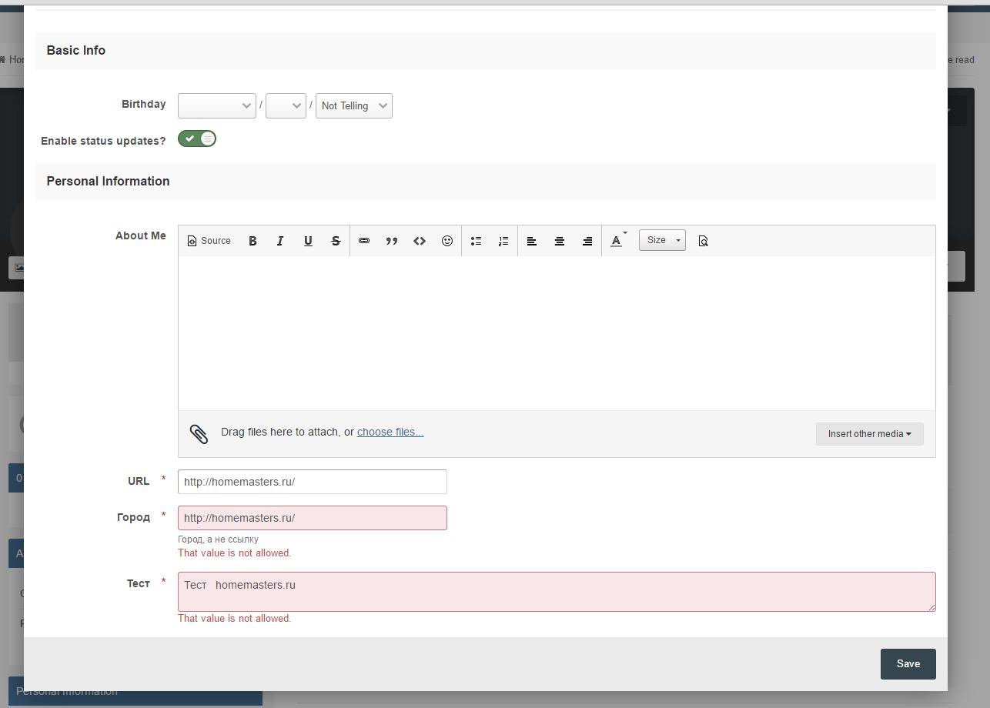
Task: Expand the font Size dropdown
Action: click(662, 240)
